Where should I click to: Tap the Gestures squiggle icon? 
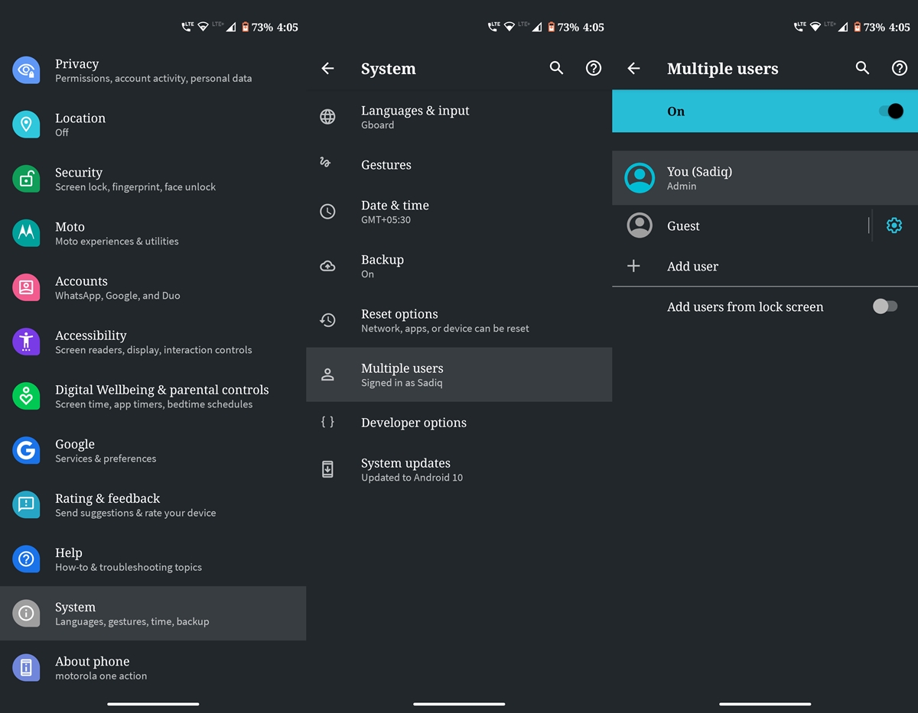[326, 162]
